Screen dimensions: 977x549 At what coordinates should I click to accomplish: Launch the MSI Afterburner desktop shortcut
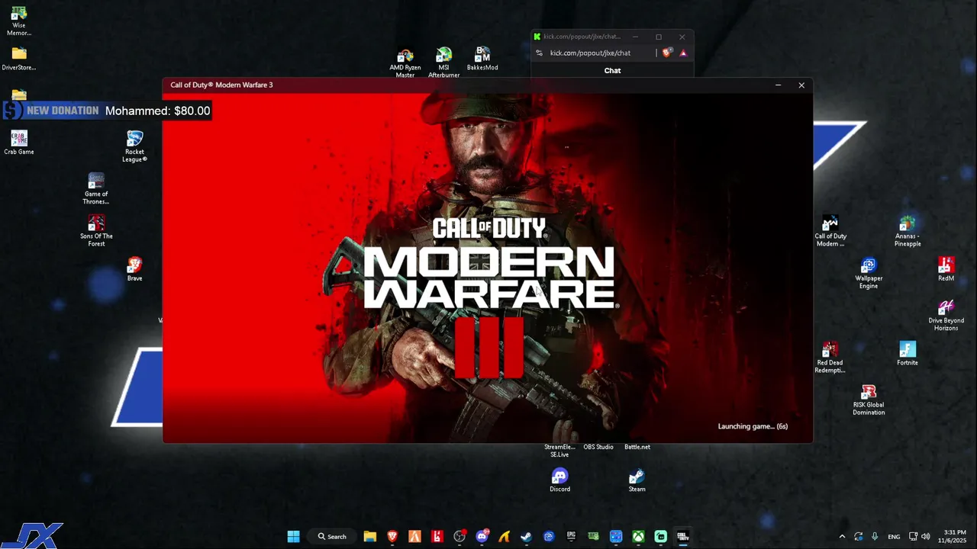[x=443, y=63]
